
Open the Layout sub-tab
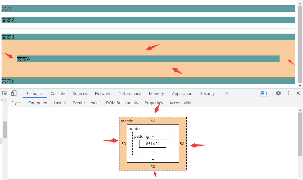pos(60,103)
